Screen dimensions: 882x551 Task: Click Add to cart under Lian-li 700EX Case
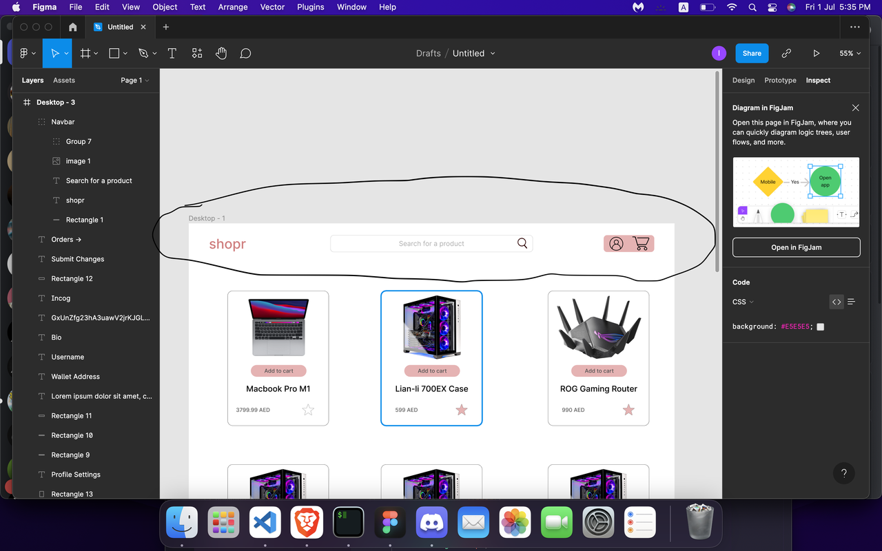point(432,371)
